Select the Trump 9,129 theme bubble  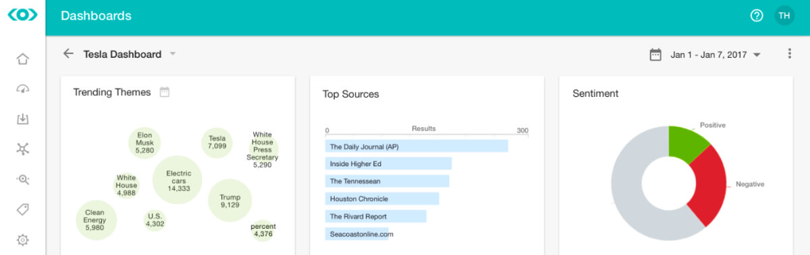230,201
